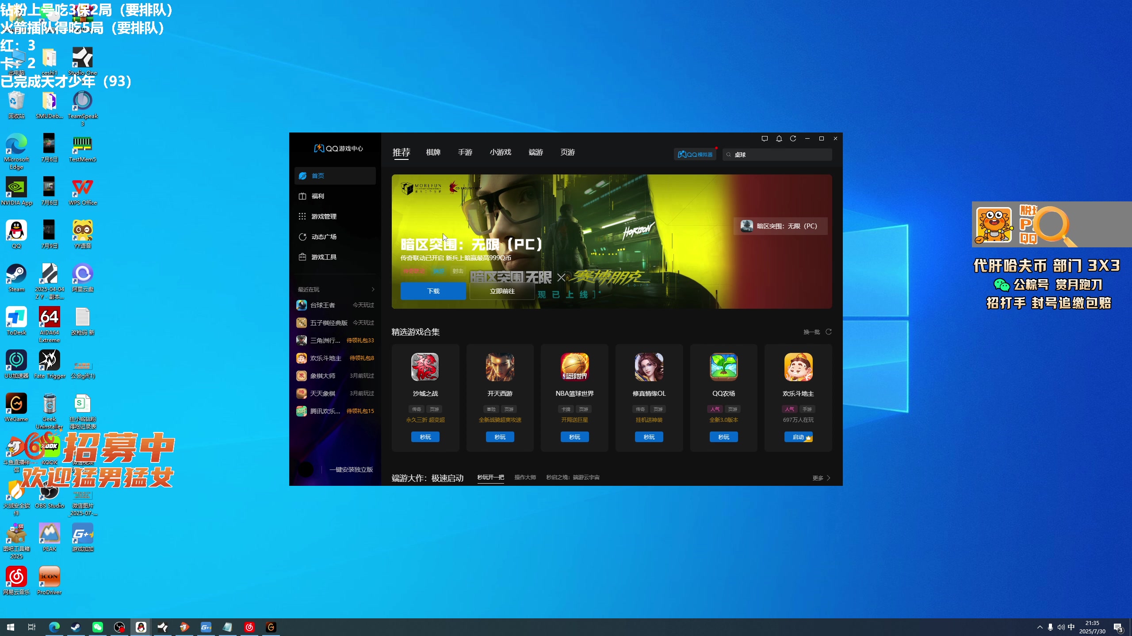Open 三角洲行动 entry in recent games

(x=335, y=341)
